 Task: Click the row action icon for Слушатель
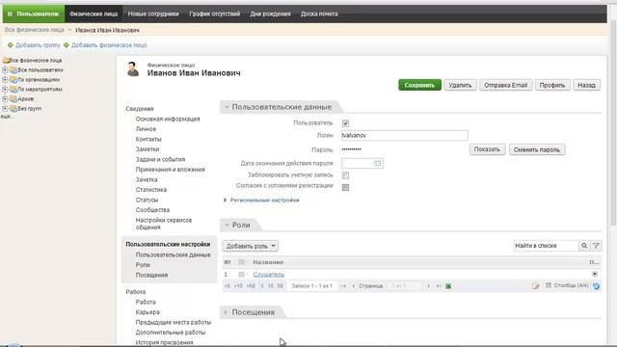click(x=595, y=274)
